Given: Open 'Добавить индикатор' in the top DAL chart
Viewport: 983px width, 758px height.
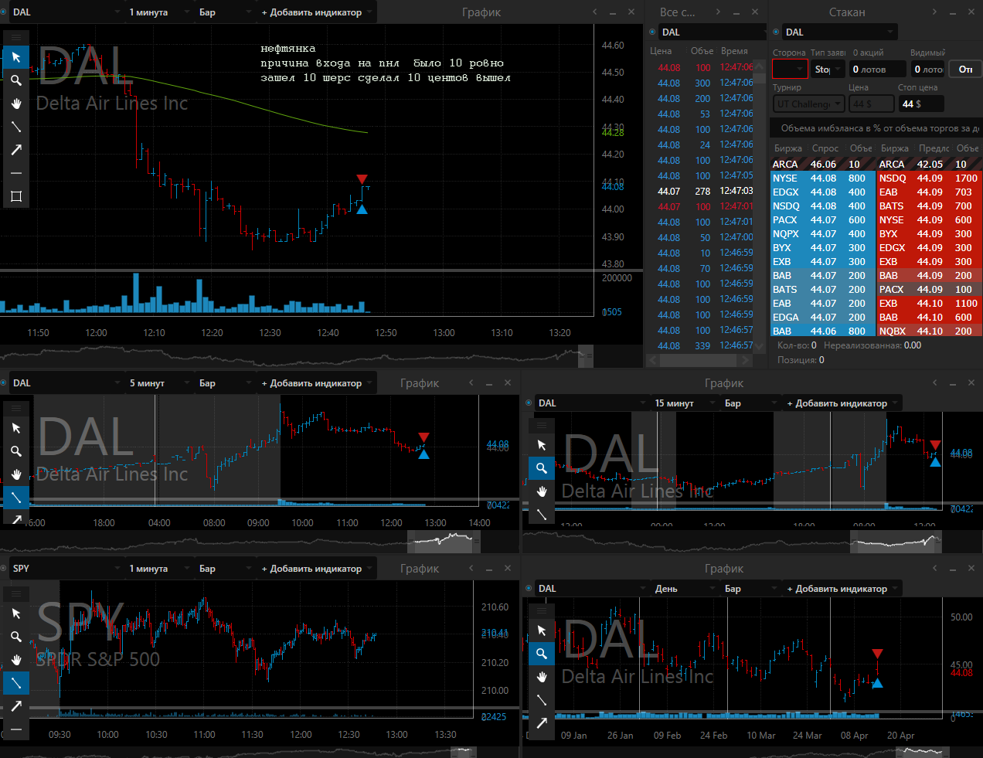Looking at the screenshot, I should 317,12.
